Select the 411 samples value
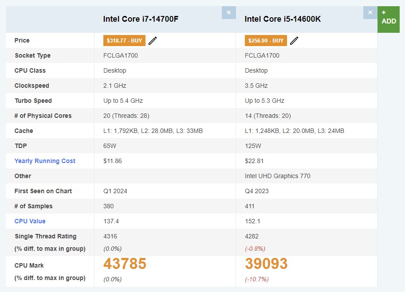Screen dimensions: 405x292 click(249, 206)
